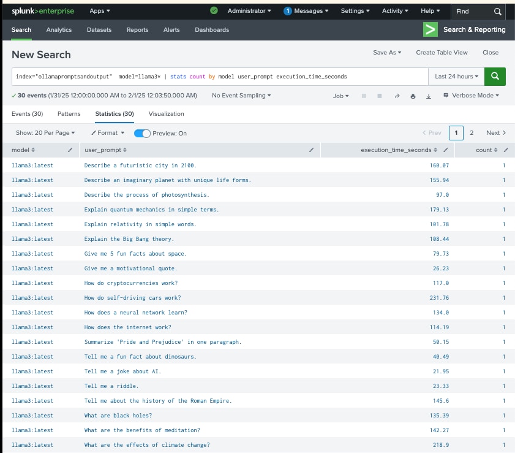The height and width of the screenshot is (453, 515).
Task: Edit the count column with pencil icon
Action: [x=506, y=150]
